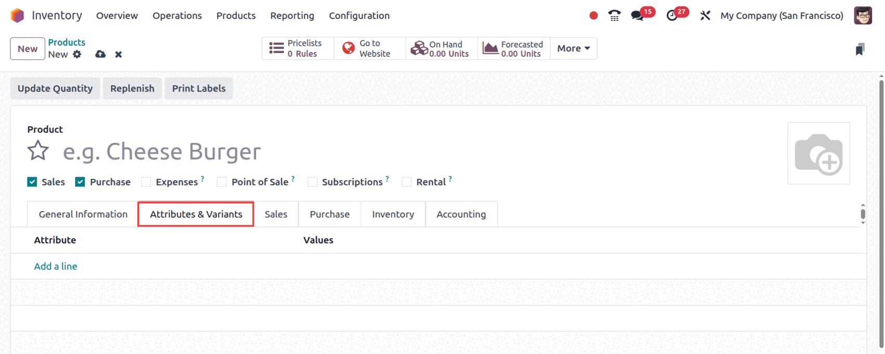885x354 pixels.
Task: Click the cloud save icon
Action: [x=100, y=54]
